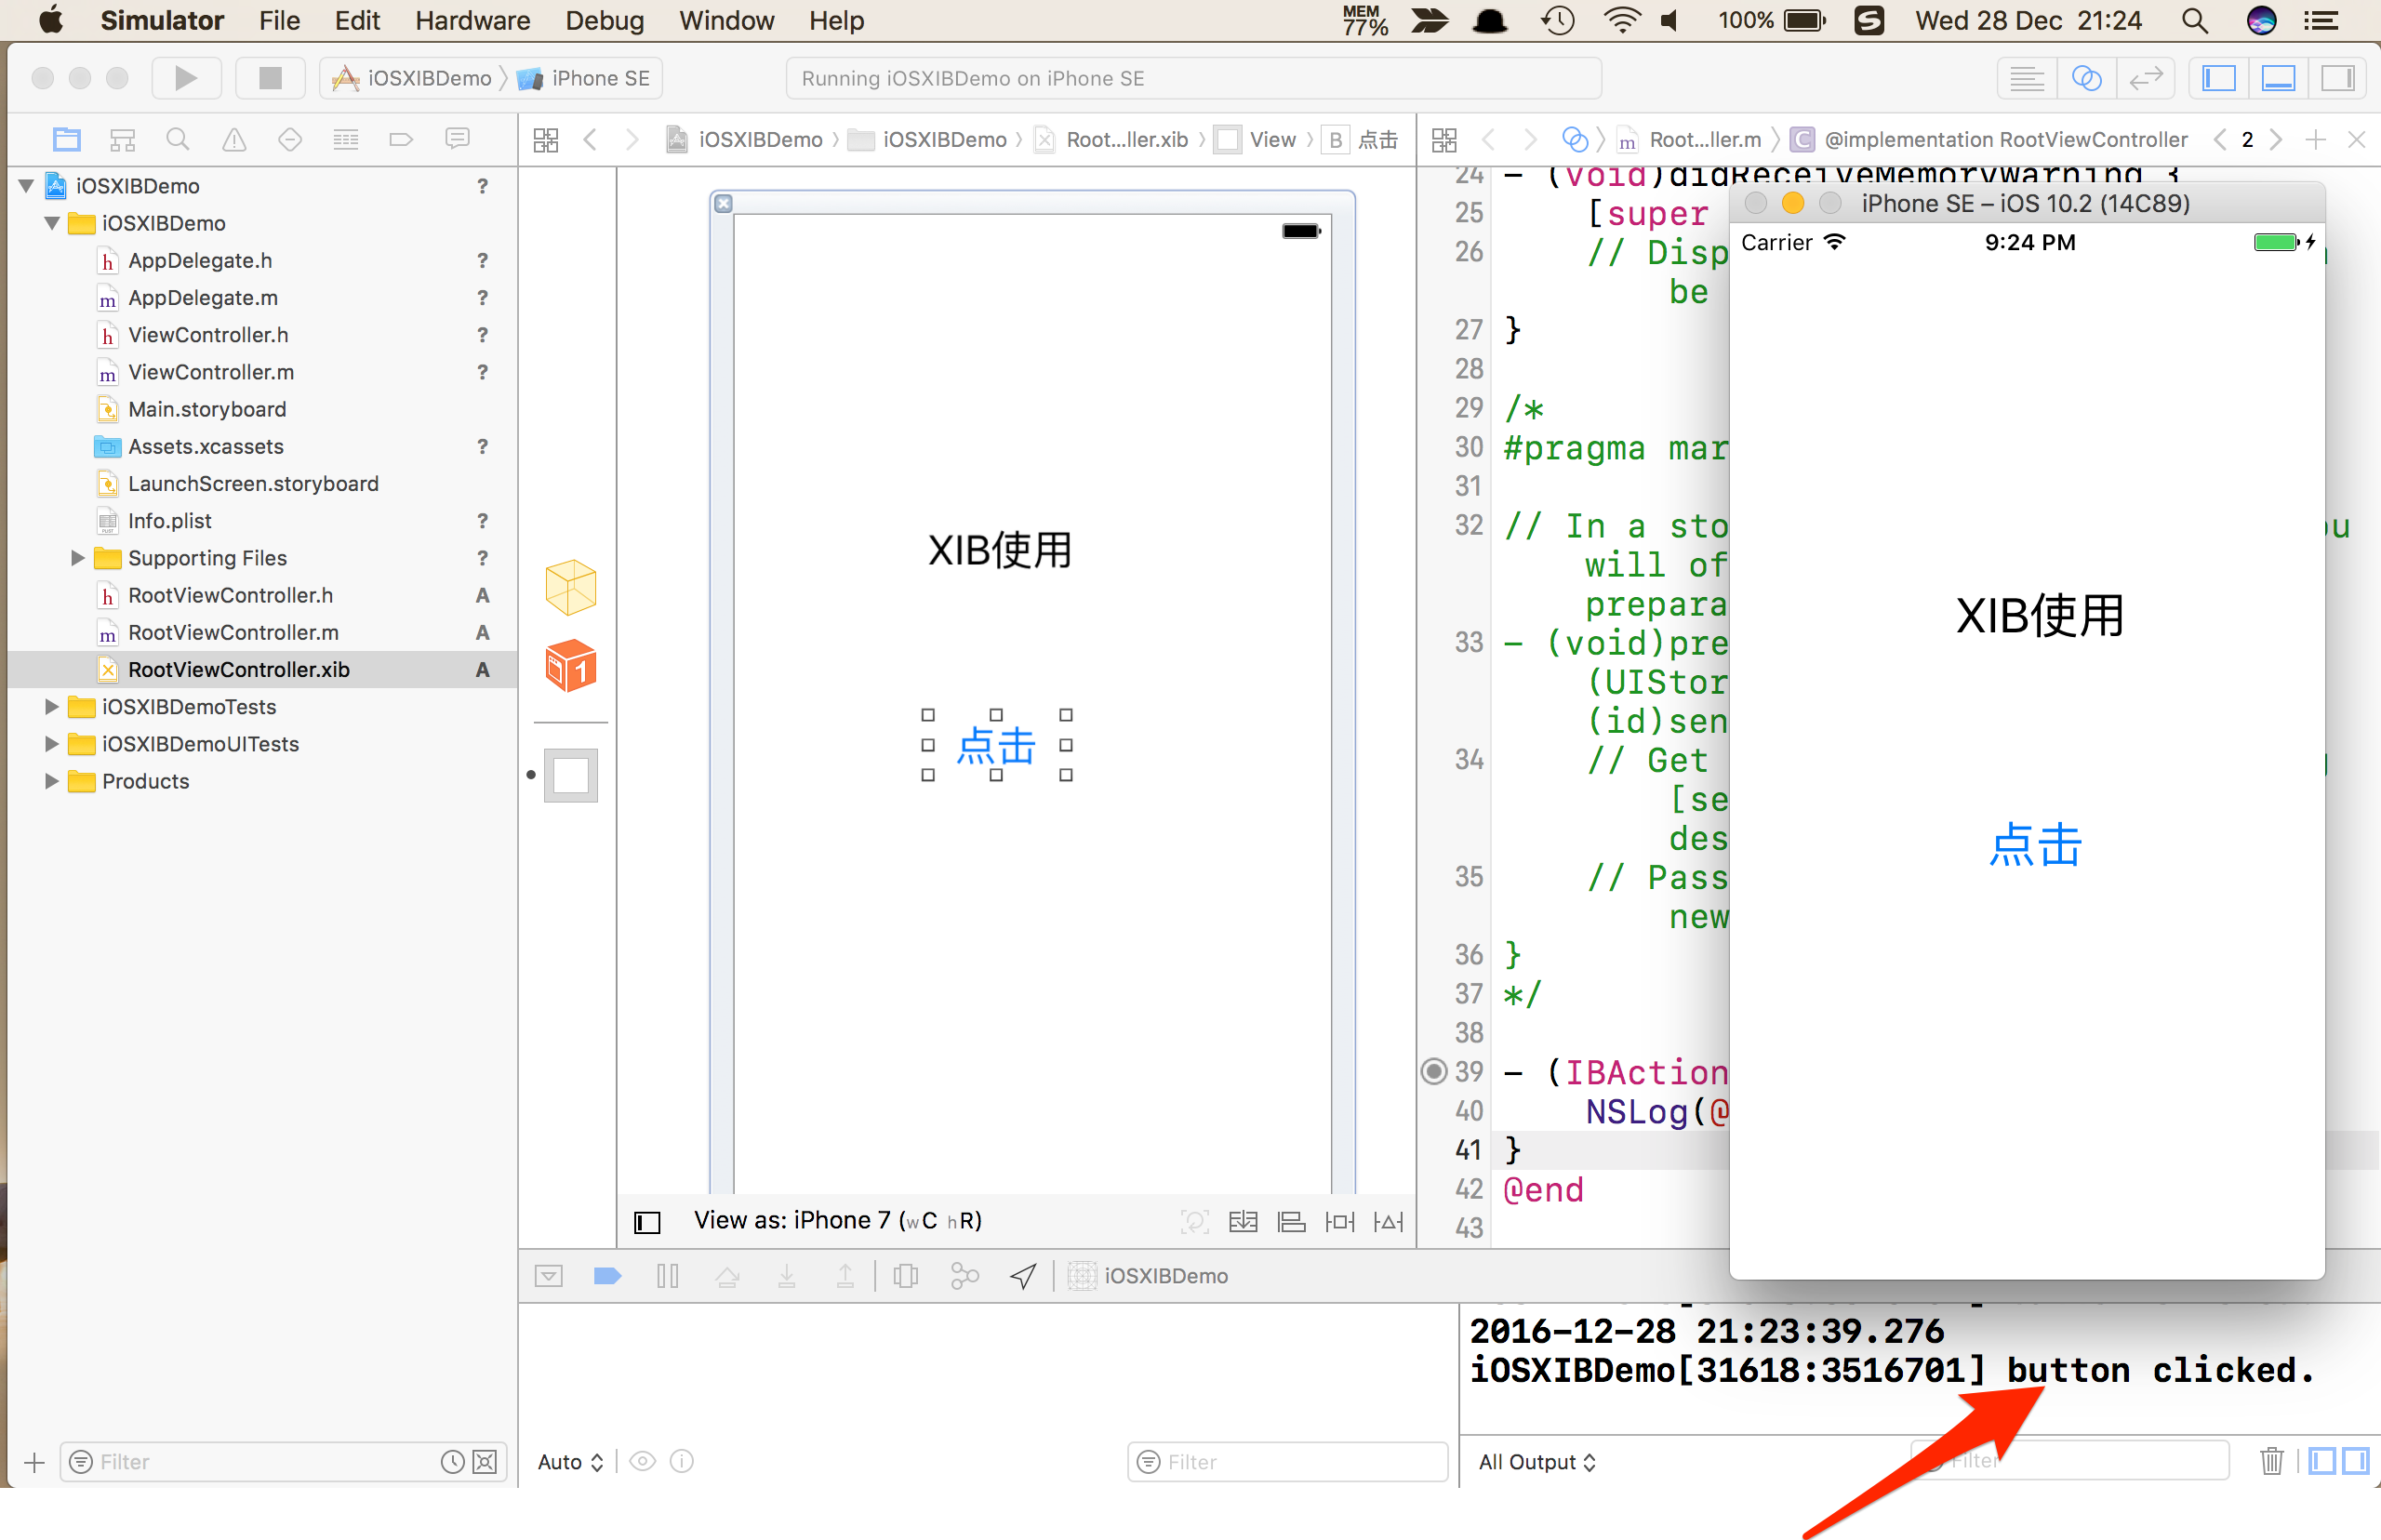Select RootViewController.m in project navigator
Viewport: 2381px width, 1540px height.
[x=233, y=632]
